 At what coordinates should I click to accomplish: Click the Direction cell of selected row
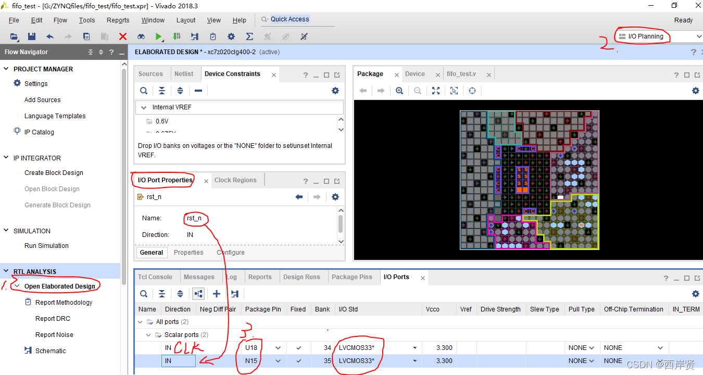click(178, 361)
